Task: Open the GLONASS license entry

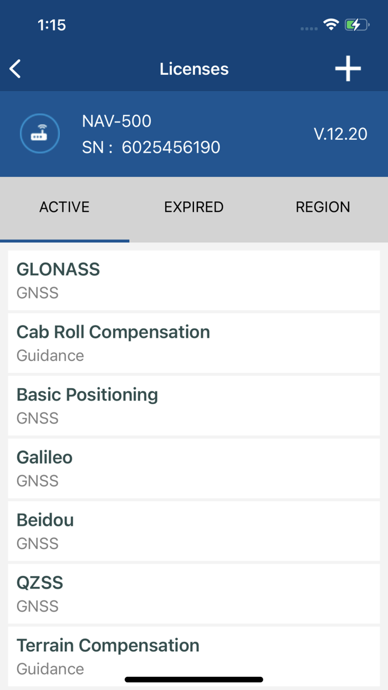Action: click(x=193, y=280)
